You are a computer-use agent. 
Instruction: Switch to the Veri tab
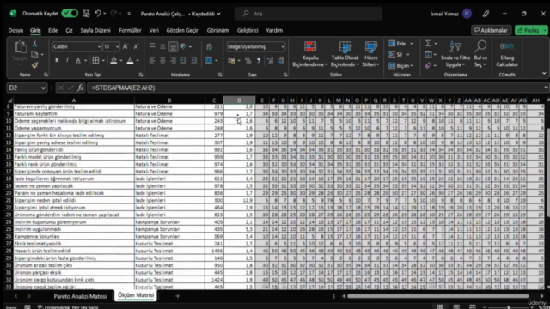154,31
